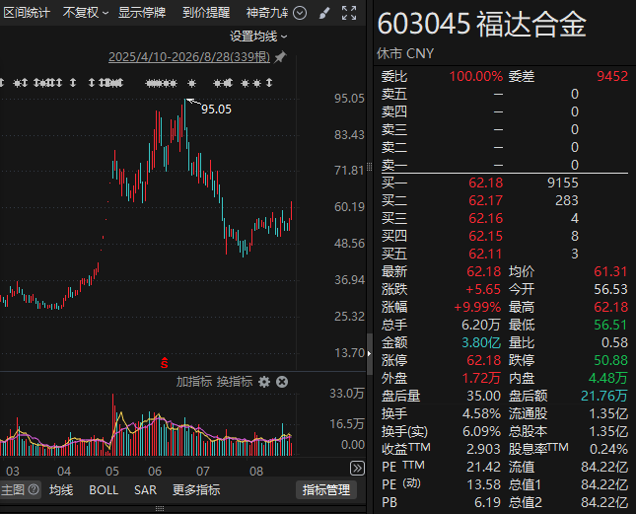Screen dimensions: 636x514
Task: Select the 神奇九转 indicator option
Action: 267,13
